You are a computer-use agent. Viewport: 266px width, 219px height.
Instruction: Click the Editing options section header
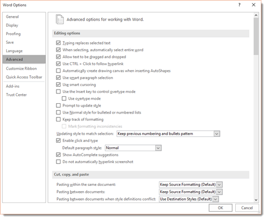click(151, 33)
